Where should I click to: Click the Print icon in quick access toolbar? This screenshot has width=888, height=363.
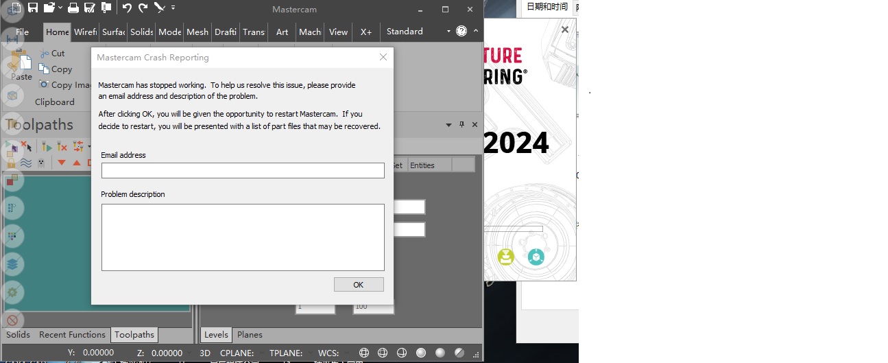(x=73, y=8)
